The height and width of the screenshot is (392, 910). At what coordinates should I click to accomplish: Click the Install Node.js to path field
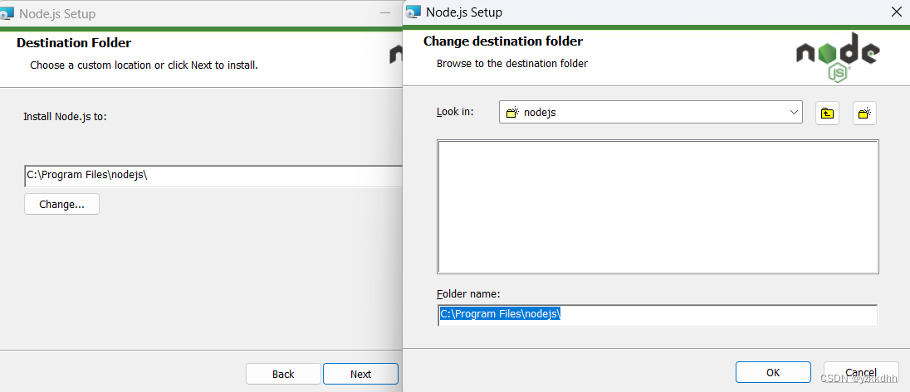click(x=213, y=176)
